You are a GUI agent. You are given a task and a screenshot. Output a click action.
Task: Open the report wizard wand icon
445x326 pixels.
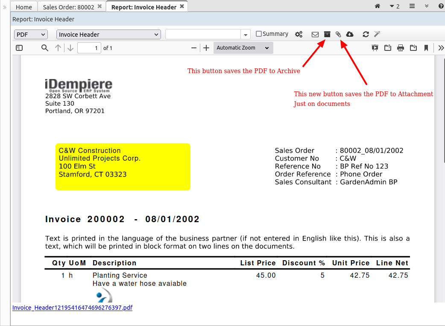click(x=377, y=34)
